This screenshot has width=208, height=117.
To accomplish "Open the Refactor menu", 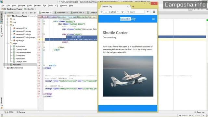I will pos(37,6).
